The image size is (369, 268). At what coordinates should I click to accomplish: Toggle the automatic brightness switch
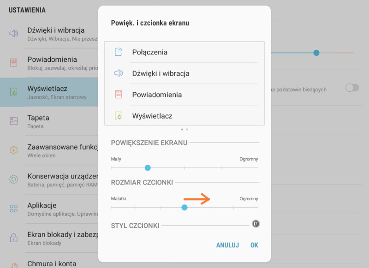[x=352, y=88]
